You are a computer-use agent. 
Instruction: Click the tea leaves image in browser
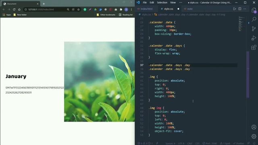click(x=100, y=82)
